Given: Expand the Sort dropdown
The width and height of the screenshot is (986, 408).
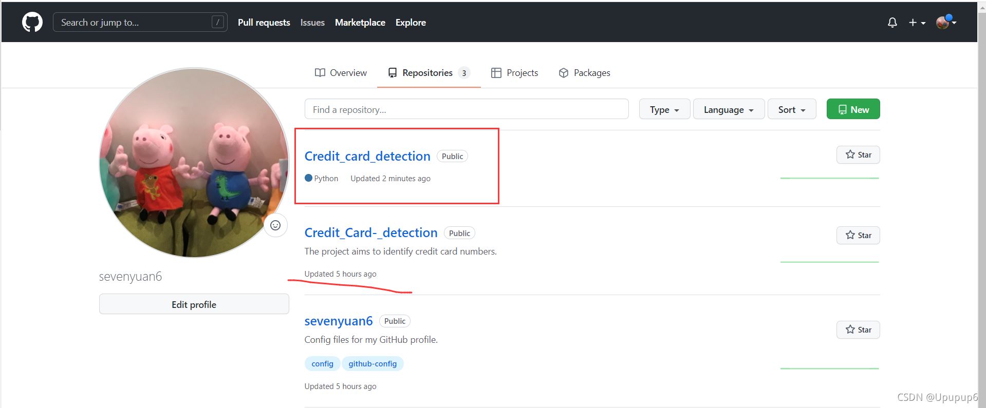Looking at the screenshot, I should [x=791, y=109].
